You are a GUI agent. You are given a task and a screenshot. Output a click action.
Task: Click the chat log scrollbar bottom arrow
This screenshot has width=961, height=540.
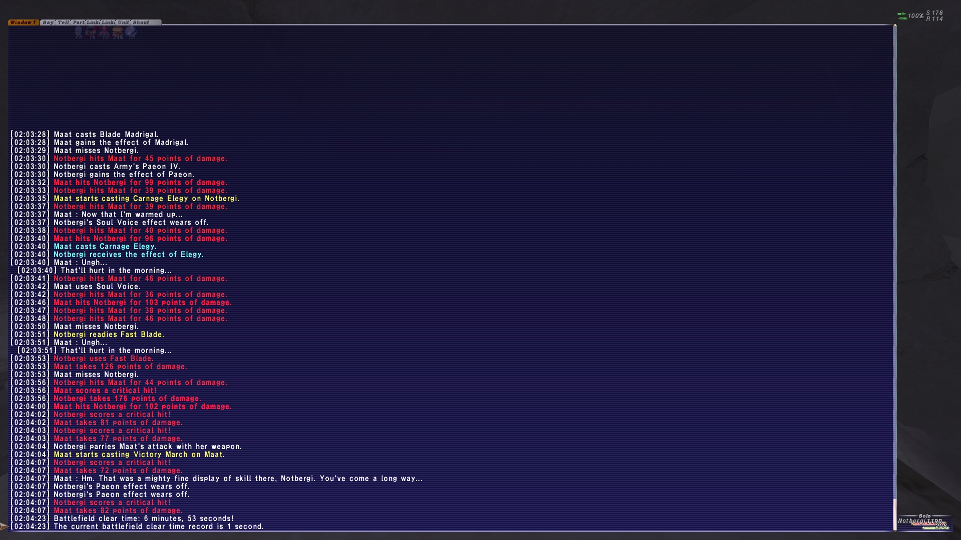click(x=895, y=531)
